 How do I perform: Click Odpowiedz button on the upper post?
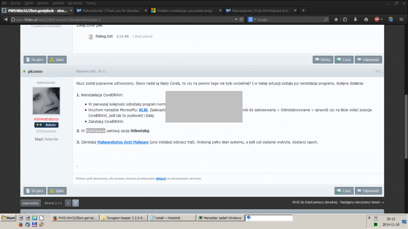coord(369,60)
